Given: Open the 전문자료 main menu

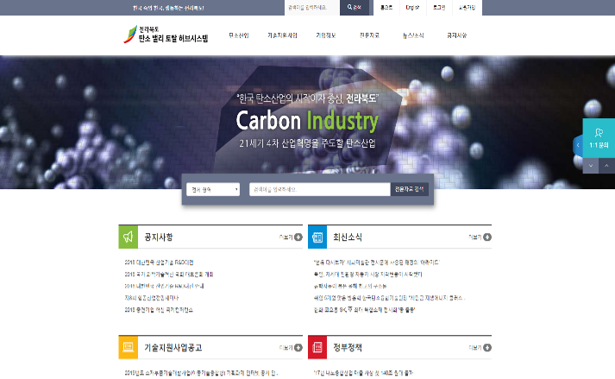Looking at the screenshot, I should tap(369, 35).
